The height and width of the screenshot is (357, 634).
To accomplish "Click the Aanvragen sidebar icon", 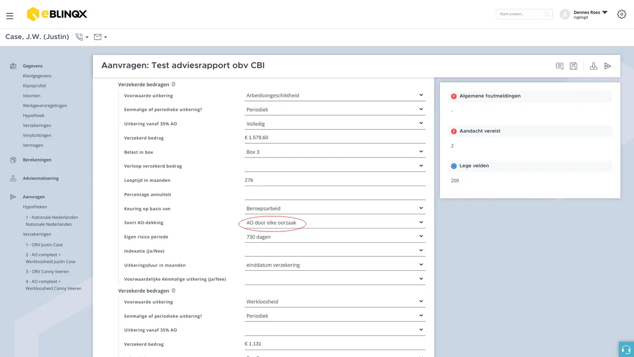I will coord(13,197).
